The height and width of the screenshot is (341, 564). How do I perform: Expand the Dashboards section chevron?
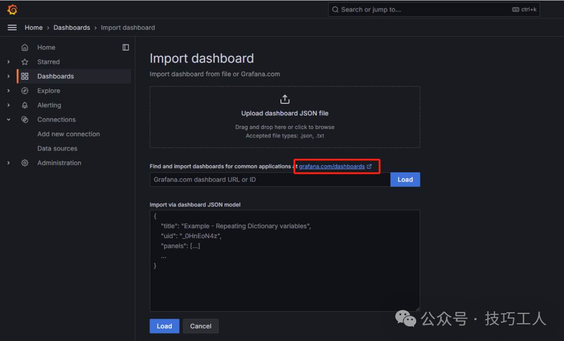[x=9, y=76]
